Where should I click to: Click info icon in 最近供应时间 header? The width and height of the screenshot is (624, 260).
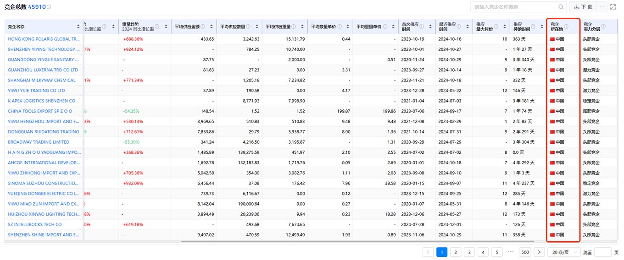(x=459, y=27)
